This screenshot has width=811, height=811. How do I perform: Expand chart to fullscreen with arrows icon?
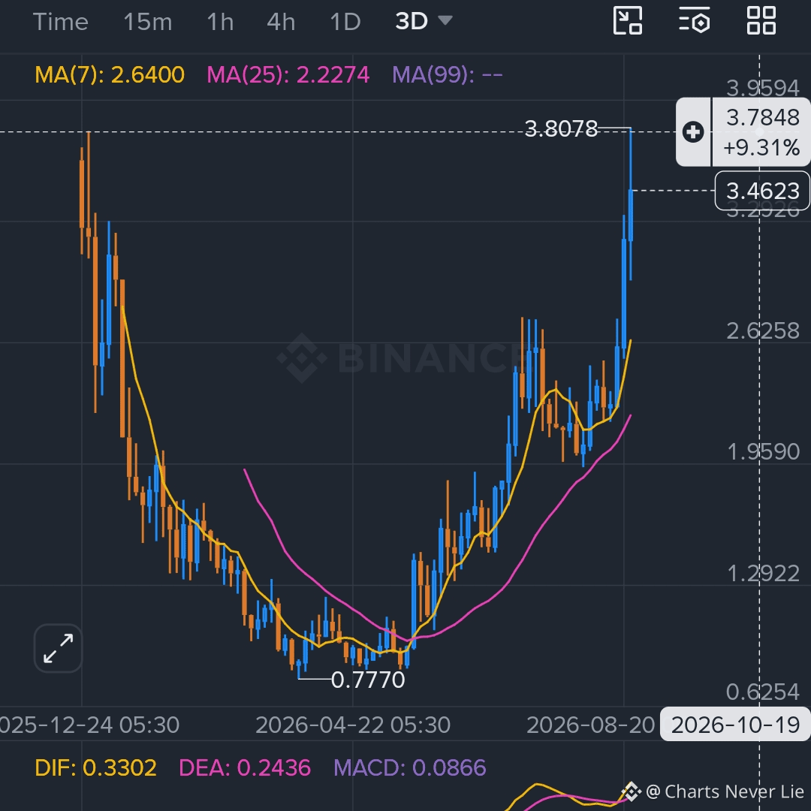[58, 648]
